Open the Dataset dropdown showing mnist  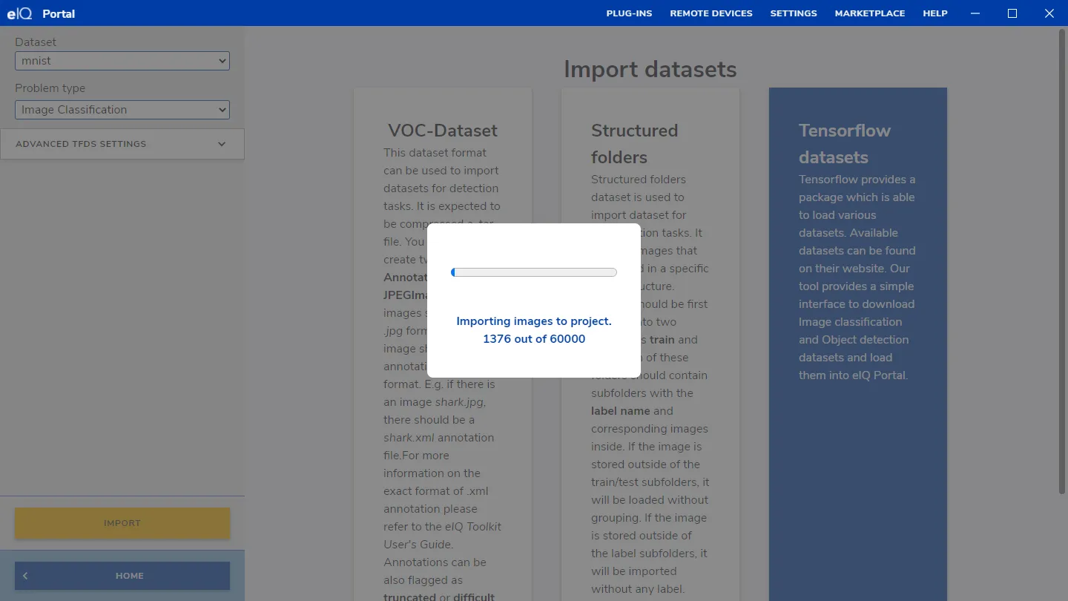point(122,61)
